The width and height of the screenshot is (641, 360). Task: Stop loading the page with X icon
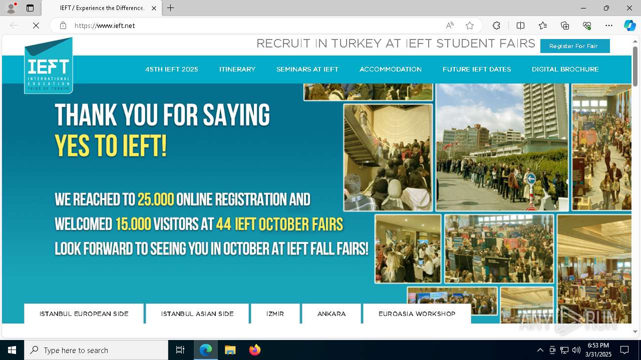pyautogui.click(x=36, y=25)
